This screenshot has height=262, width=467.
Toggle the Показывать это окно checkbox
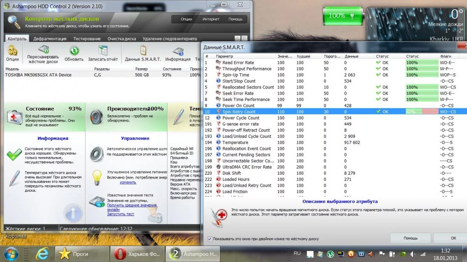(x=210, y=239)
